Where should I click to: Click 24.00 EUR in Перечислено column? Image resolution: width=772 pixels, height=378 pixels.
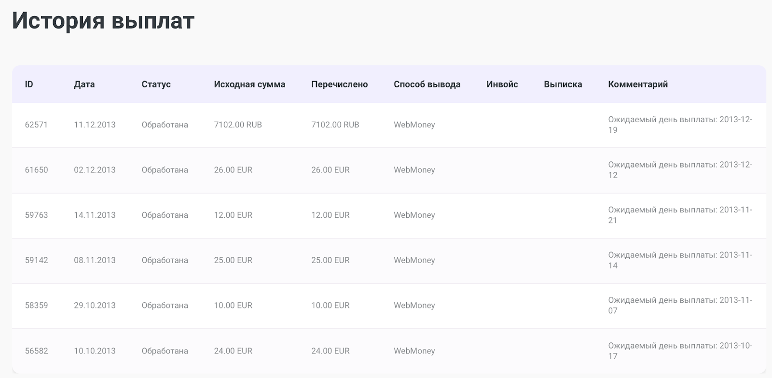pyautogui.click(x=331, y=351)
